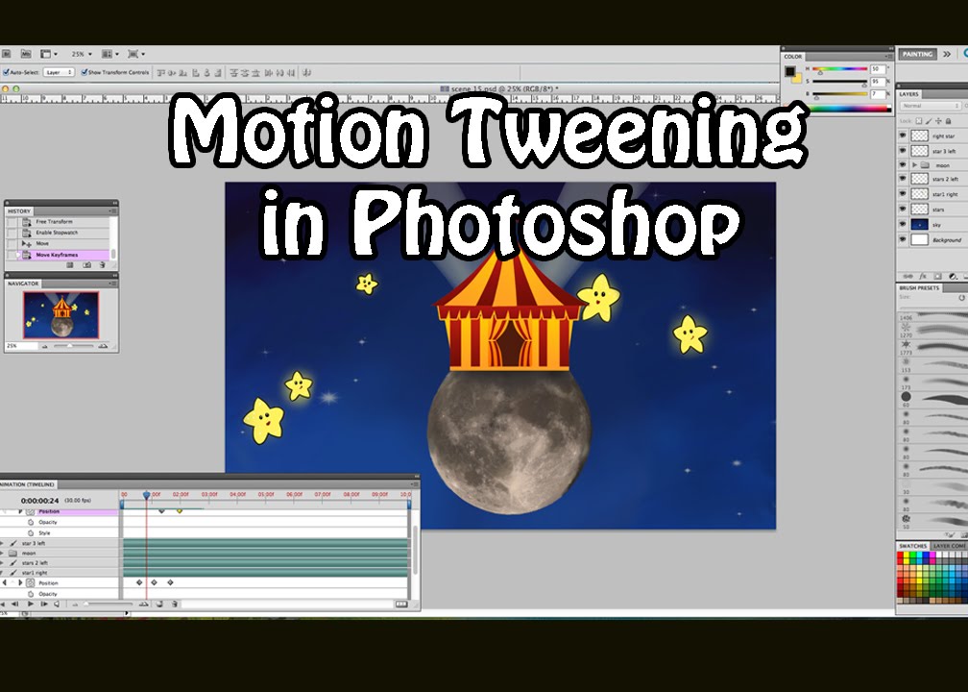Click the align bottom edges icon
Image resolution: width=968 pixels, height=692 pixels.
[x=182, y=73]
